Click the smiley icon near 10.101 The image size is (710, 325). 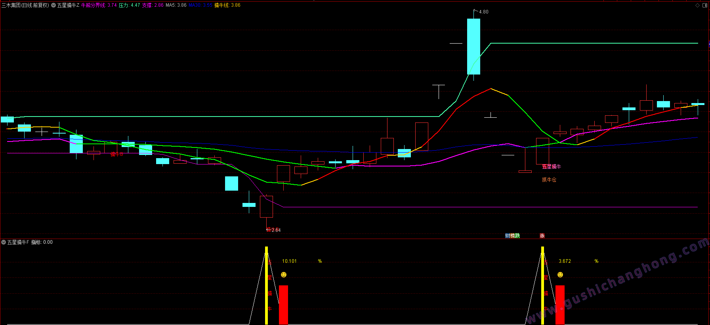coord(284,275)
